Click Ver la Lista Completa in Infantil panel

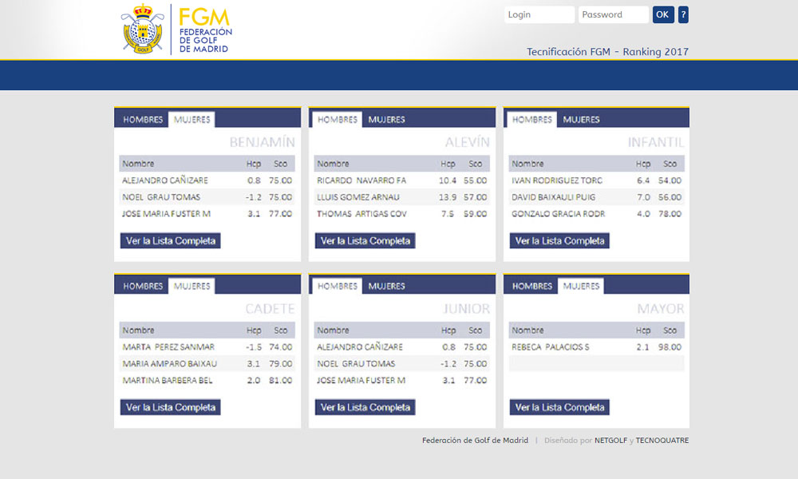(x=559, y=240)
